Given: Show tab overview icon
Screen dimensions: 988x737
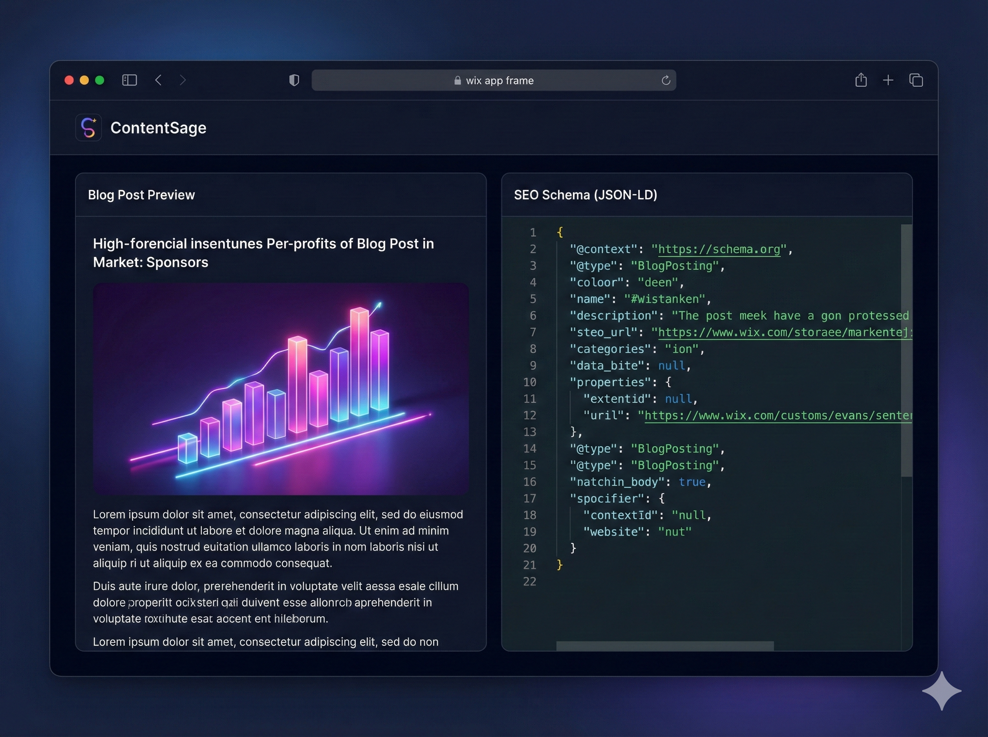Looking at the screenshot, I should [916, 80].
